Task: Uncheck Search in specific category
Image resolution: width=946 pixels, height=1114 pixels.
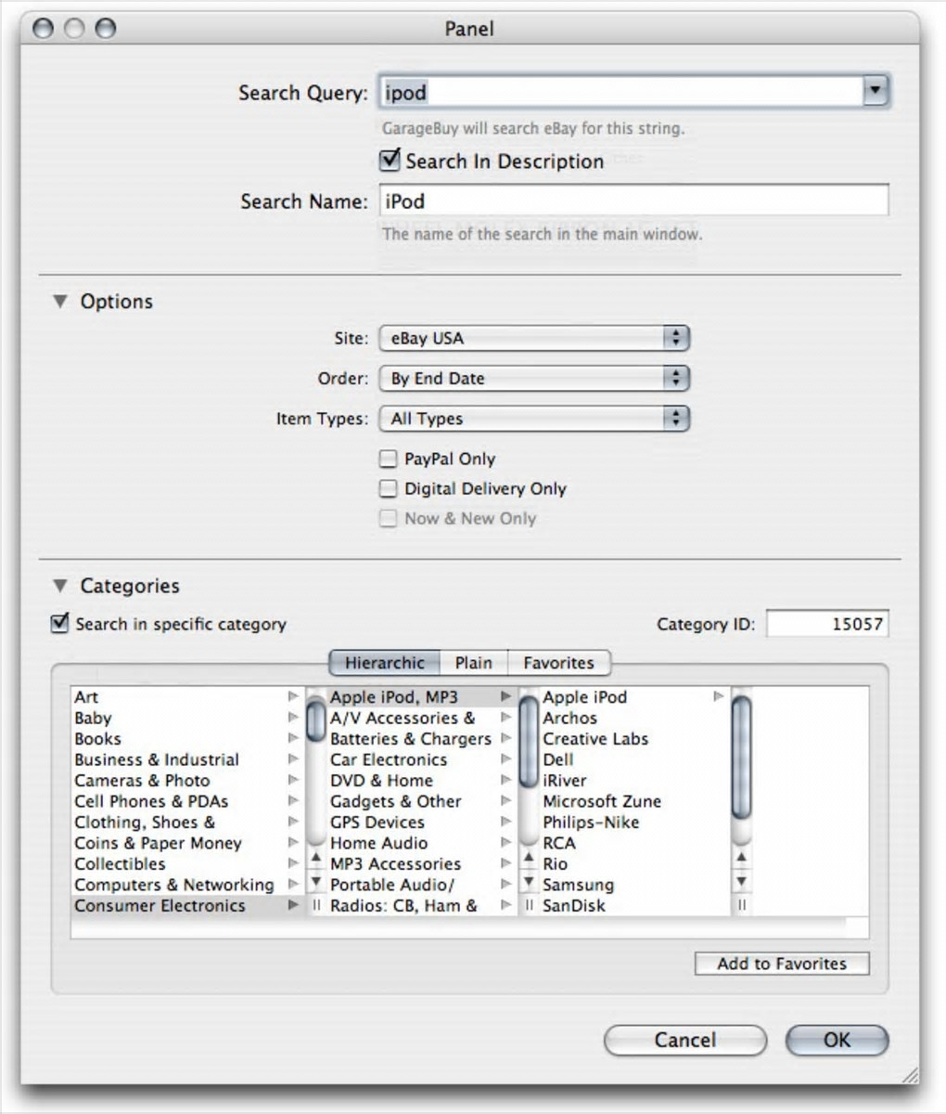Action: tap(60, 624)
